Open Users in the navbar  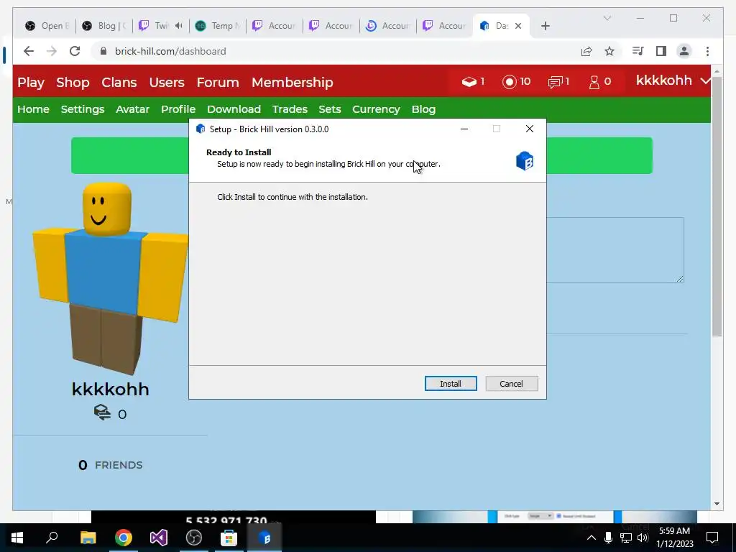167,83
